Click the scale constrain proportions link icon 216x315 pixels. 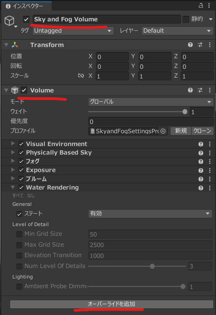81,76
